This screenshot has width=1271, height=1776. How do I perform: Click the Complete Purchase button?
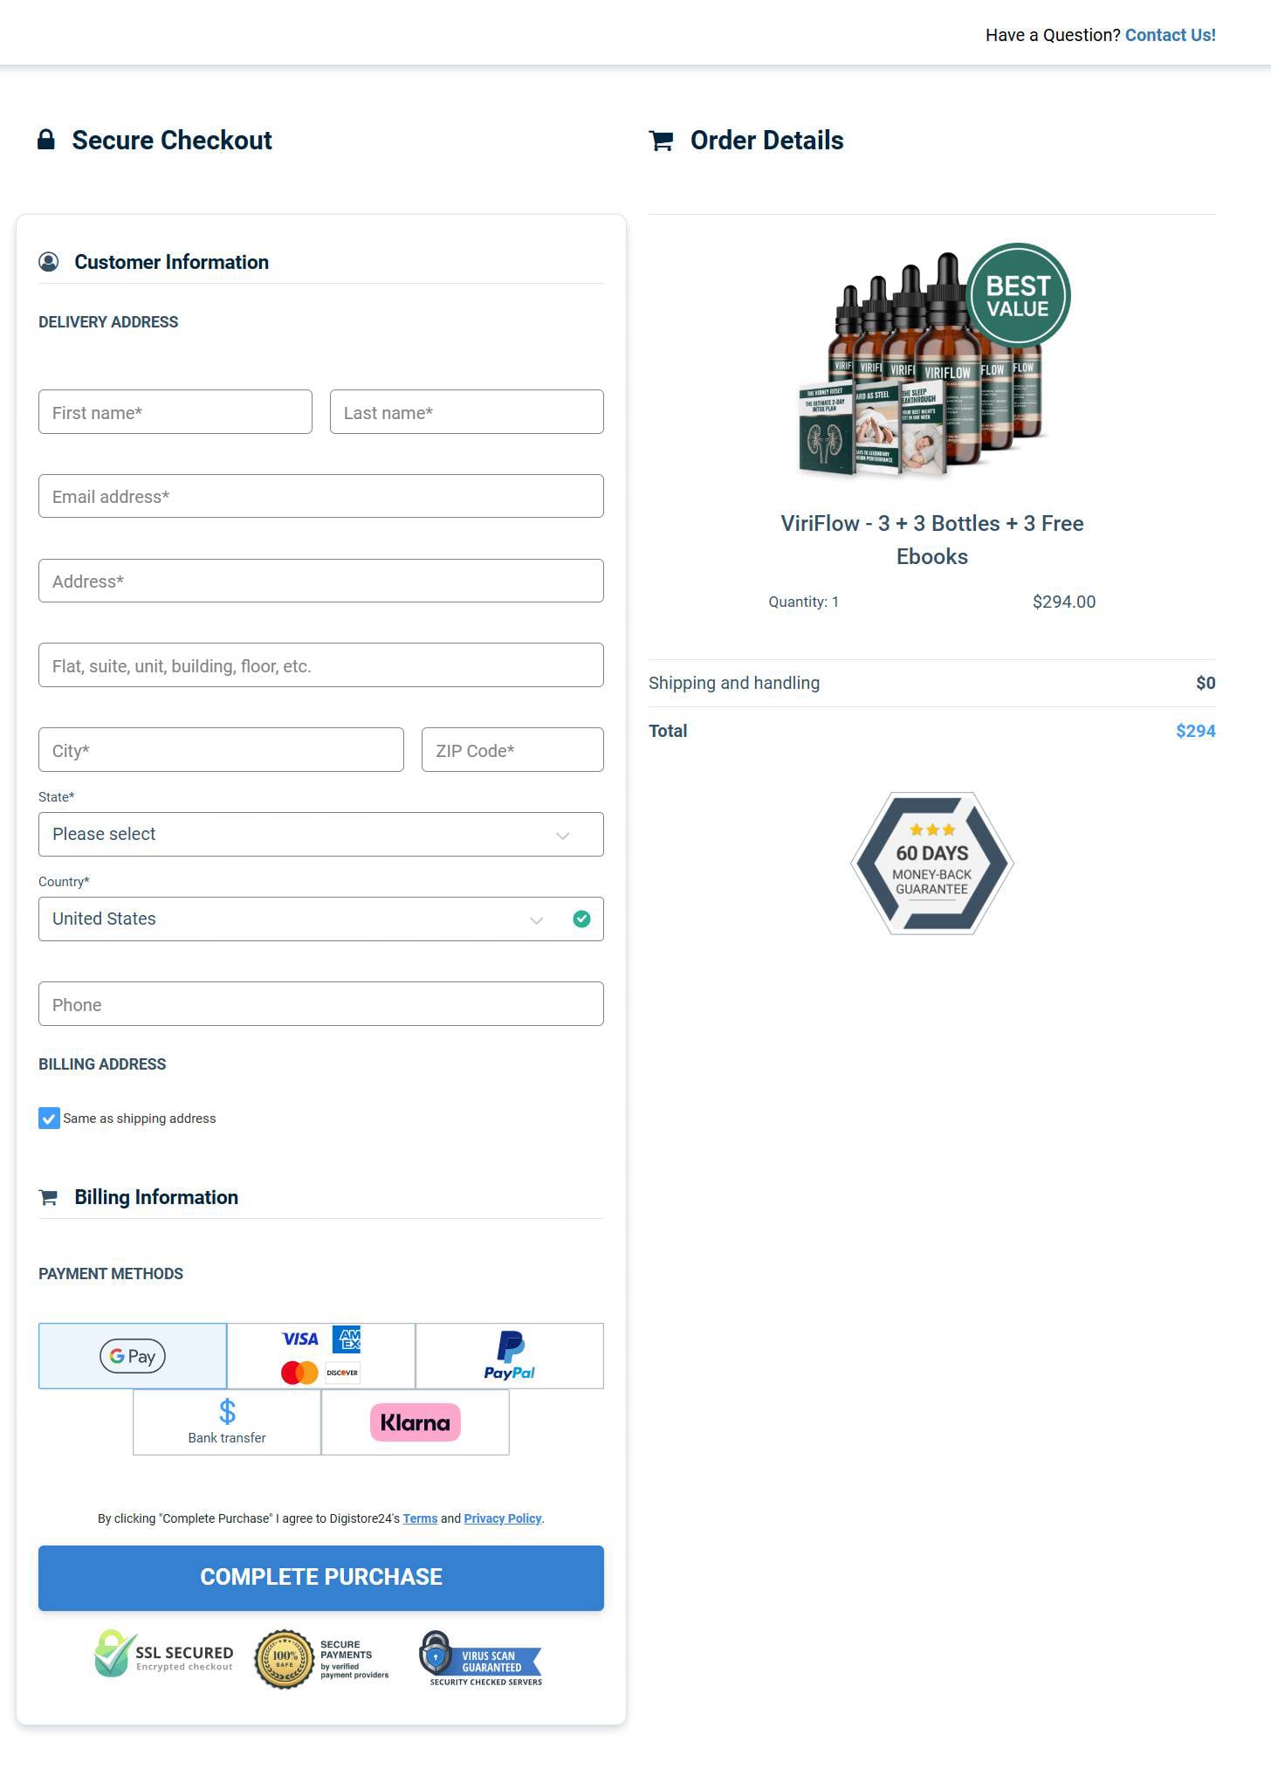click(x=321, y=1578)
